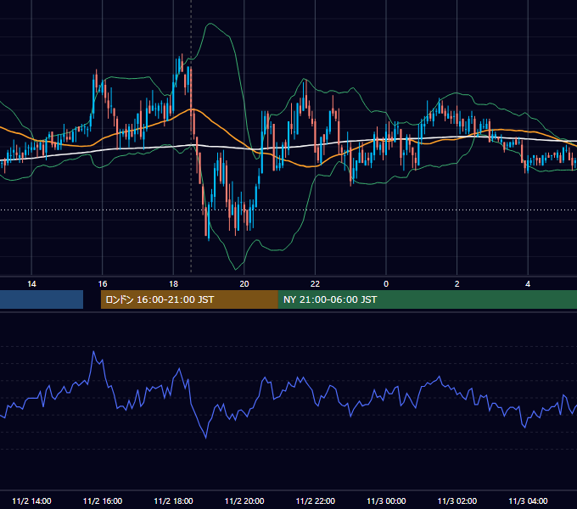577x509 pixels.
Task: Click the 11/2 20:00 date label
Action: coord(244,501)
